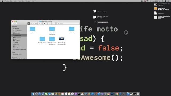Open Keynote from the Dock
The width and height of the screenshot is (171, 96).
(85, 94)
